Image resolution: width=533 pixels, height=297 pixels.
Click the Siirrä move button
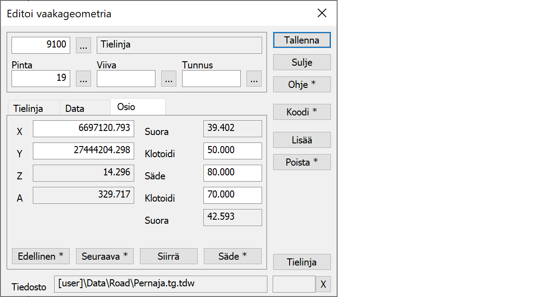tap(168, 256)
